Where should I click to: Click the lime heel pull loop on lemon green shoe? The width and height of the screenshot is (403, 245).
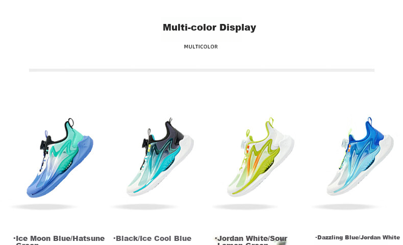(x=271, y=121)
